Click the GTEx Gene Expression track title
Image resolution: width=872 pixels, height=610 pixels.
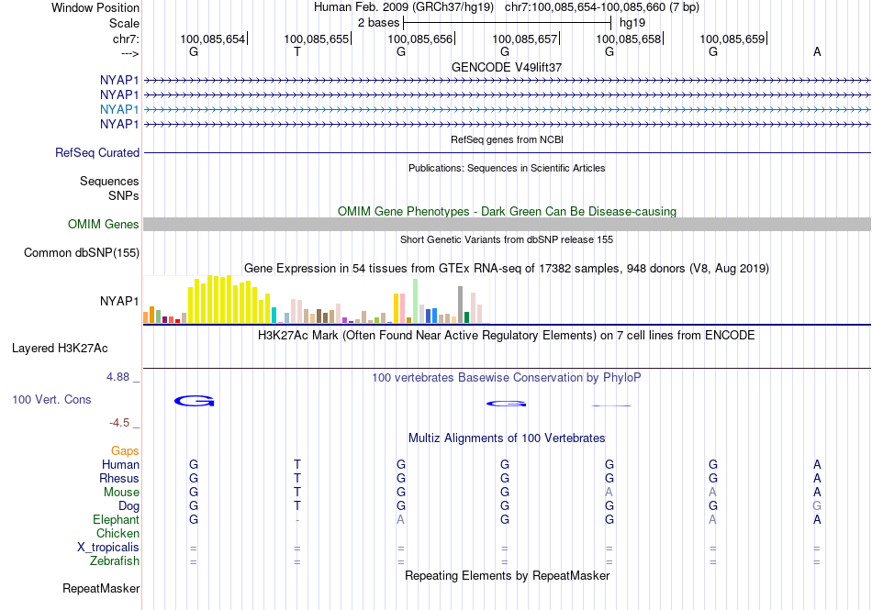507,269
